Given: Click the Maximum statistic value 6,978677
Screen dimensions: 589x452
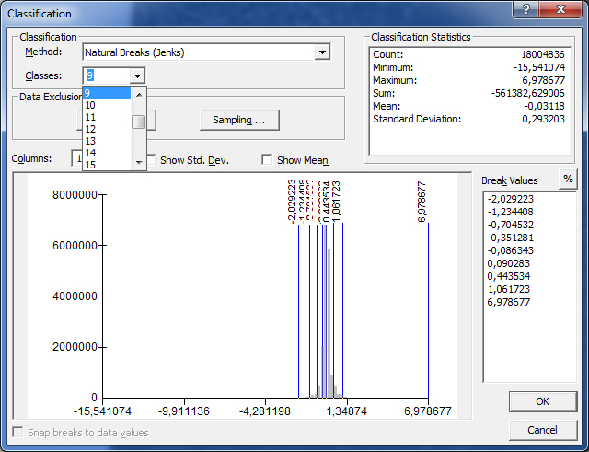Looking at the screenshot, I should tap(544, 80).
